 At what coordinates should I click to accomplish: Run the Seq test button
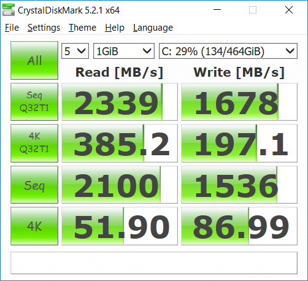click(x=34, y=185)
